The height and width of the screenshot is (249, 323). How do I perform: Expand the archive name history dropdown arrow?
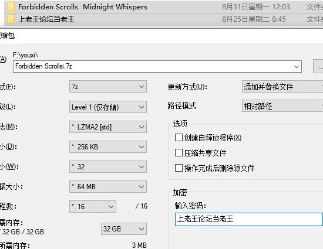point(297,67)
